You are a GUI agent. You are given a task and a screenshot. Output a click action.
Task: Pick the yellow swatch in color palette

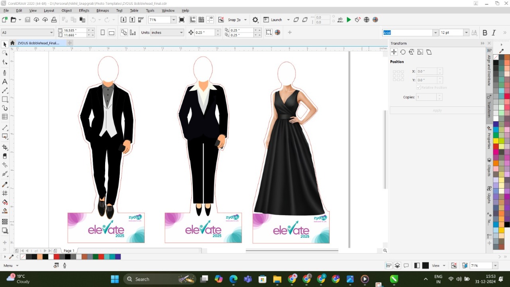pyautogui.click(x=496, y=141)
